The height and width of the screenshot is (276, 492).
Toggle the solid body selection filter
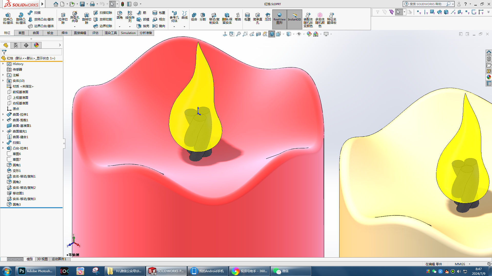tap(446, 12)
